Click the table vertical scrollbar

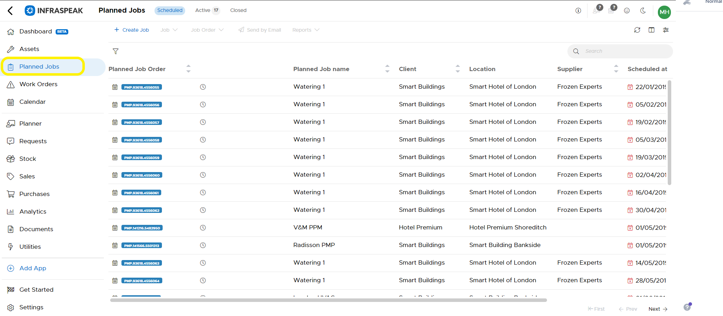tap(669, 133)
